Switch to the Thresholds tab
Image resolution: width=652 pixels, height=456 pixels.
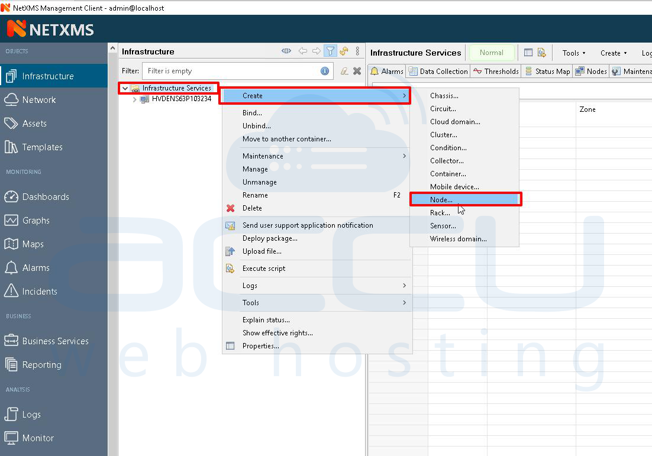coord(496,71)
